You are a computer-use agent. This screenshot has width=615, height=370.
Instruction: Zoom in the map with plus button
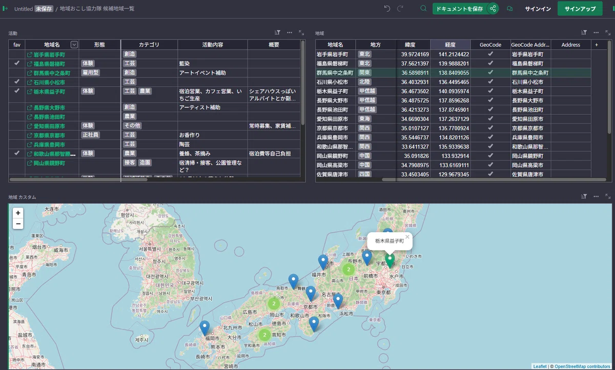pyautogui.click(x=18, y=213)
